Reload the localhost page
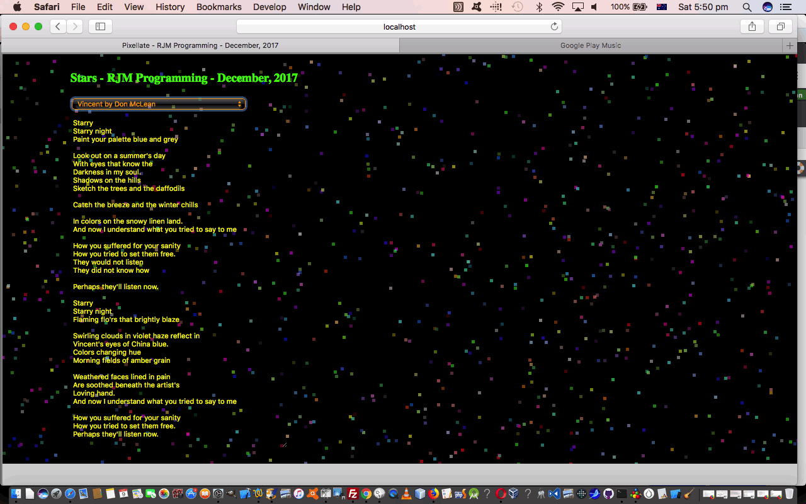806x504 pixels. pyautogui.click(x=554, y=26)
